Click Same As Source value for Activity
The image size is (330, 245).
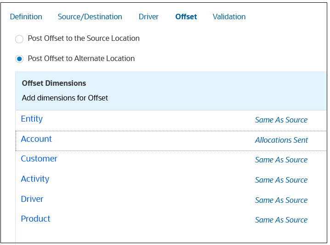[281, 180]
